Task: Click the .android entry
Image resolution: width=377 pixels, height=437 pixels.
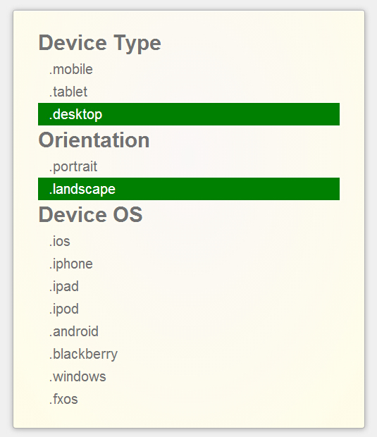Action: click(189, 331)
